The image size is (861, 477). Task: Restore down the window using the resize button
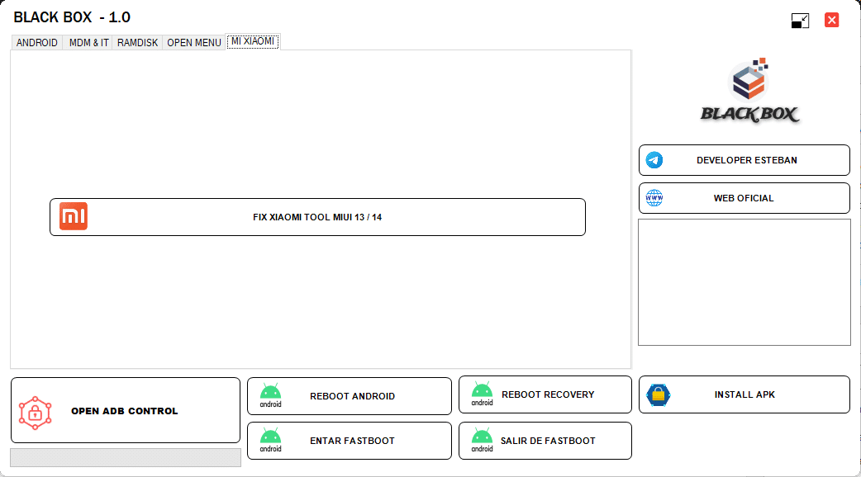(800, 21)
